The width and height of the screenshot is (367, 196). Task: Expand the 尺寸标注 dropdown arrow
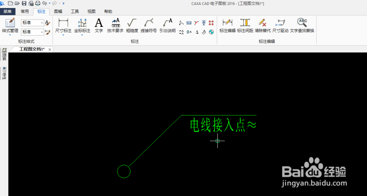[x=63, y=35]
